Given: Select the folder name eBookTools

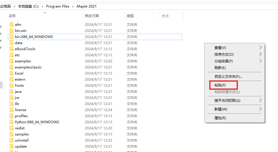Looking at the screenshot, I should (x=25, y=49).
